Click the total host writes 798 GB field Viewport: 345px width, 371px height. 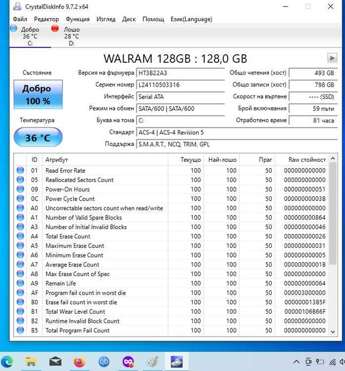[313, 85]
